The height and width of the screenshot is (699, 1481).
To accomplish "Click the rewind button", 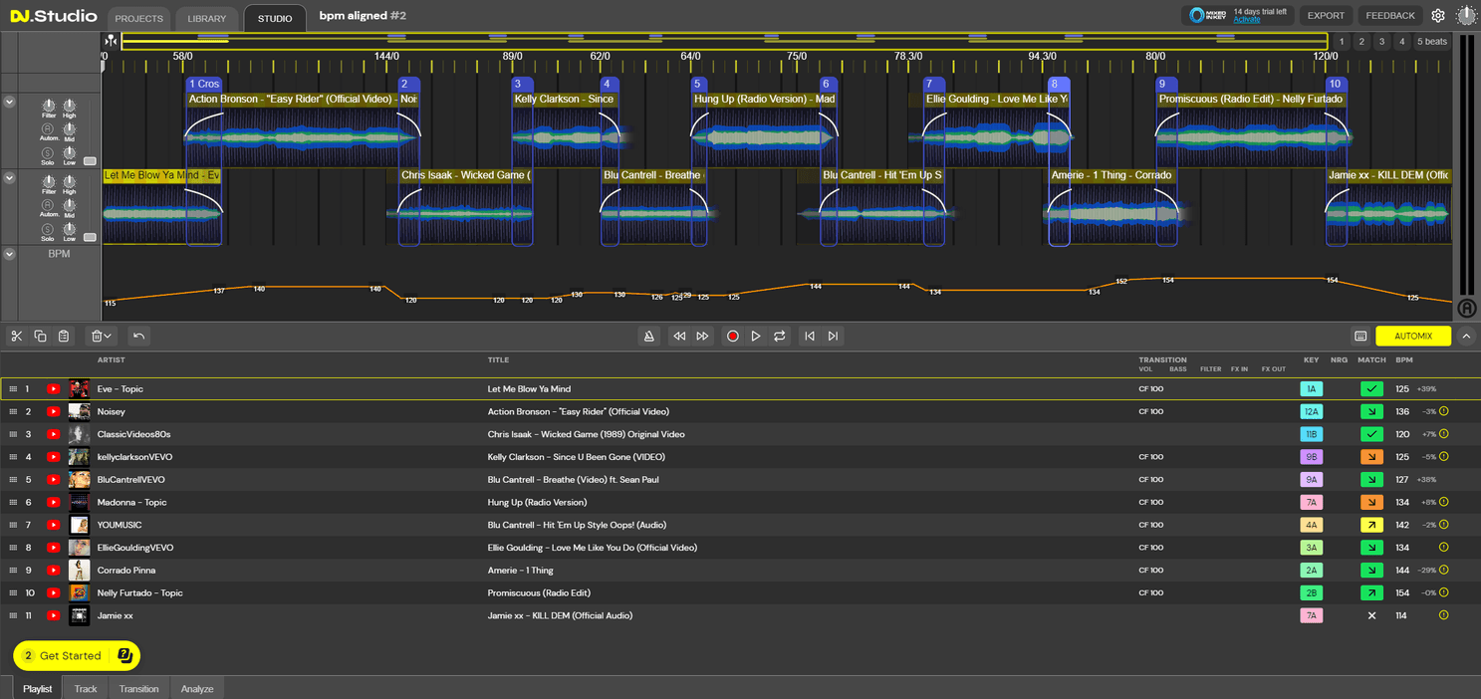I will click(679, 337).
